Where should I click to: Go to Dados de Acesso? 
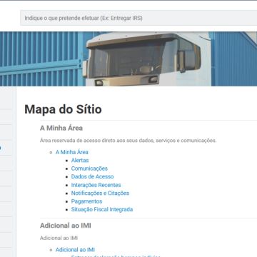92,176
